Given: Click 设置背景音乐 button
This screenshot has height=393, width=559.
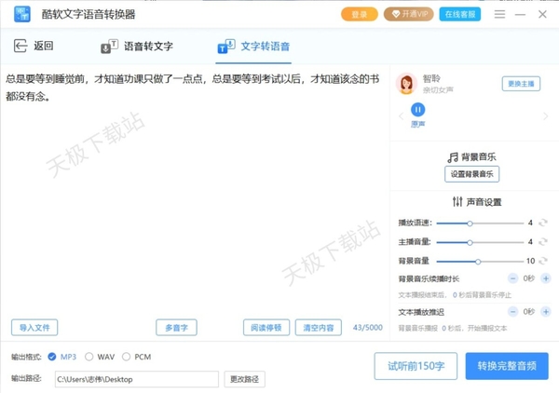Looking at the screenshot, I should tap(471, 174).
